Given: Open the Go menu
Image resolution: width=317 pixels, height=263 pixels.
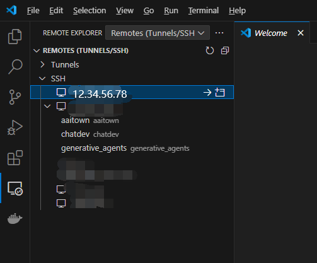Looking at the screenshot, I should (149, 10).
